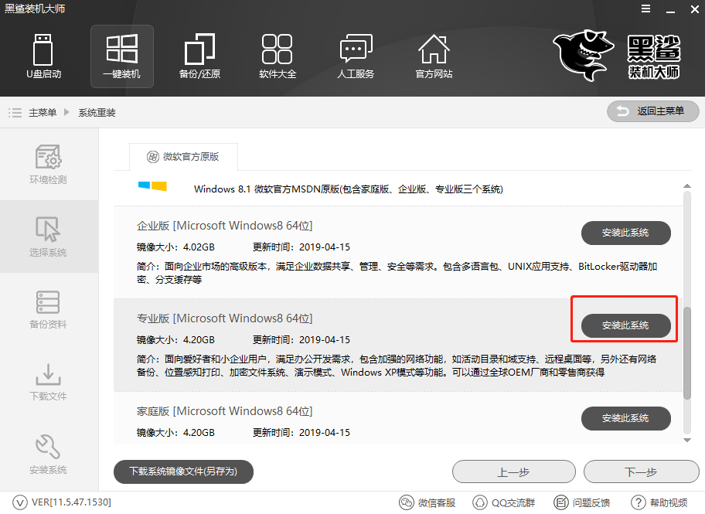Switch to the 微软官方原版 tab
Screen dimensions: 705x514
pyautogui.click(x=183, y=156)
